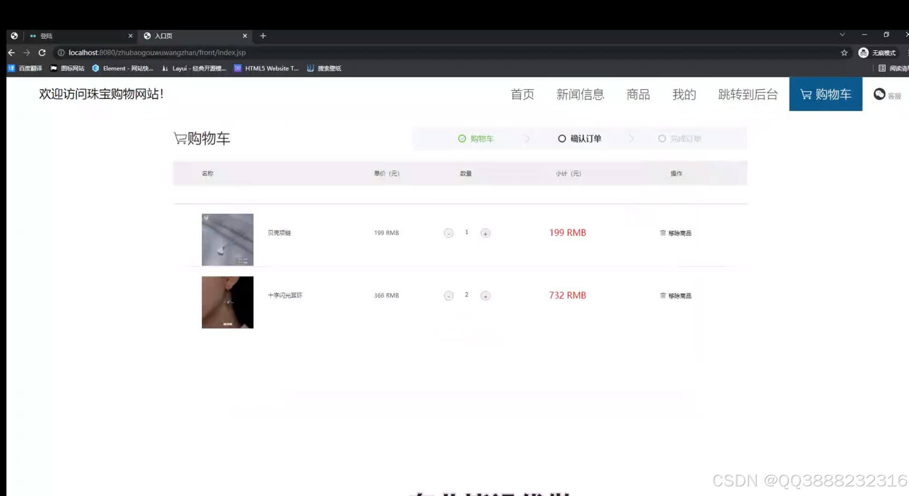
Task: Increase quantity of 十字闪光耳环
Action: point(485,296)
